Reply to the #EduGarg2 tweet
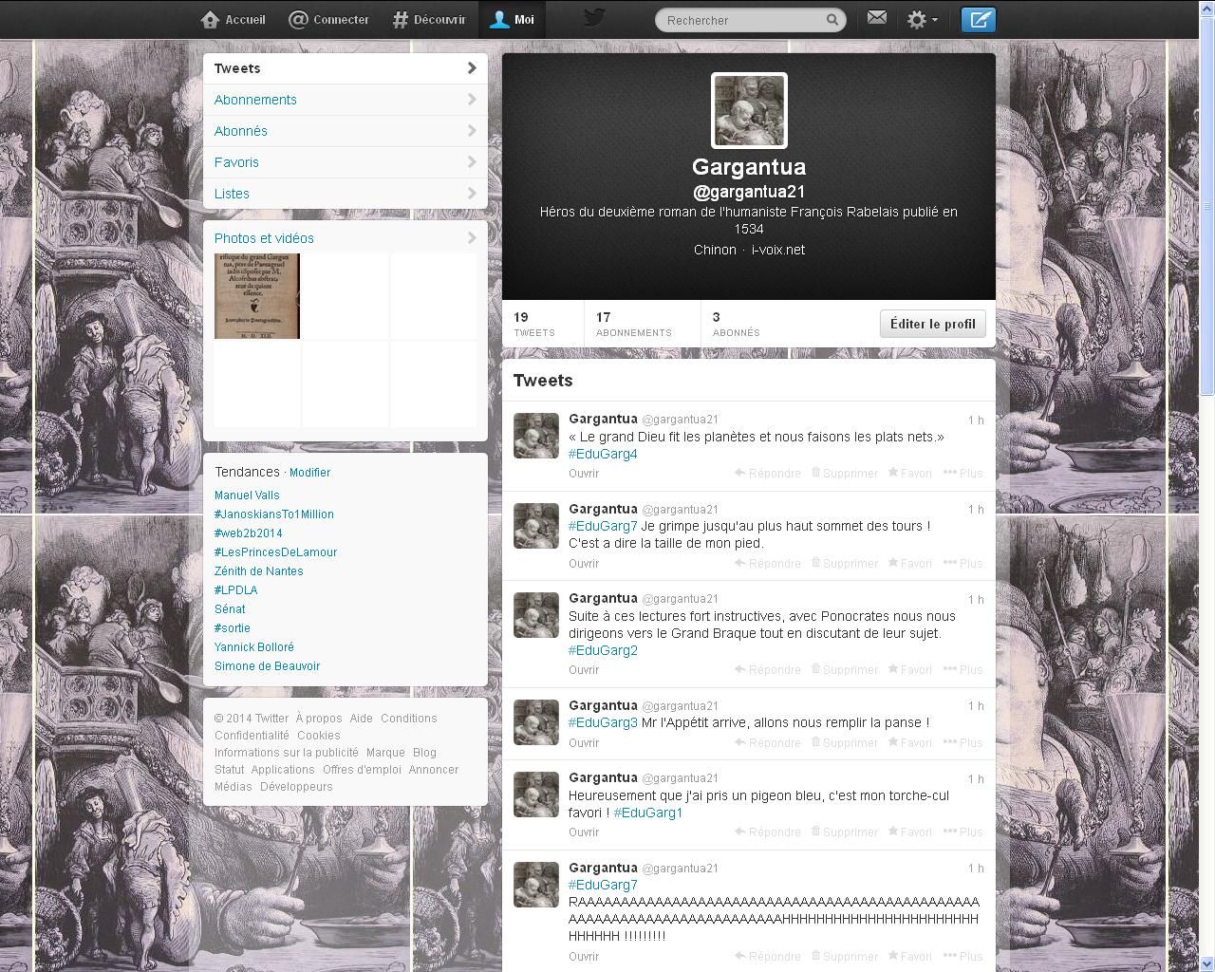Image resolution: width=1215 pixels, height=972 pixels. [x=768, y=669]
